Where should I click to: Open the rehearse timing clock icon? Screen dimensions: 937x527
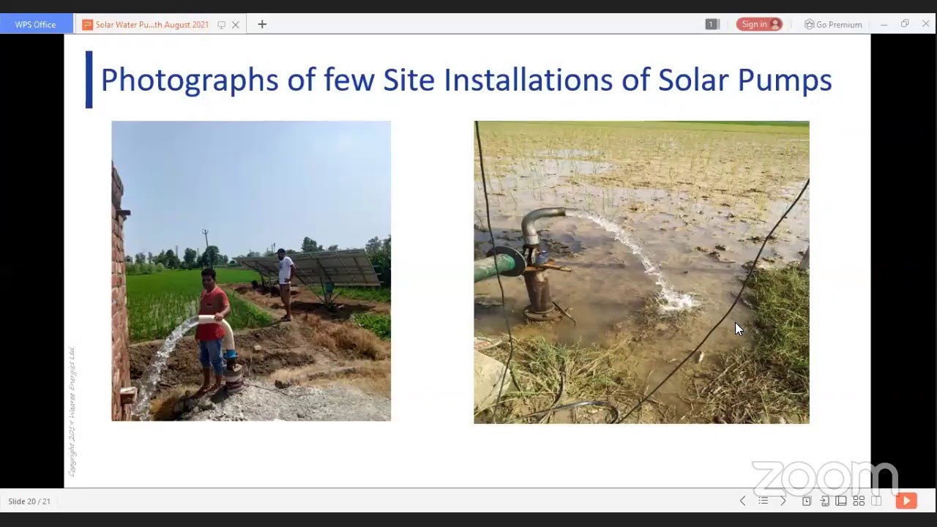pyautogui.click(x=807, y=501)
